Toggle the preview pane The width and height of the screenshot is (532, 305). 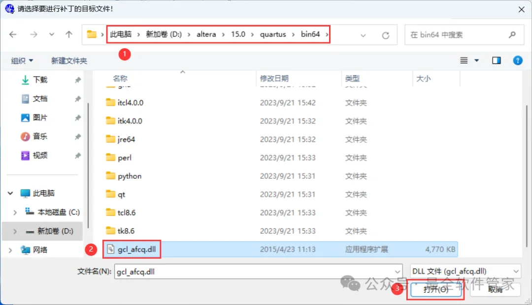point(497,60)
